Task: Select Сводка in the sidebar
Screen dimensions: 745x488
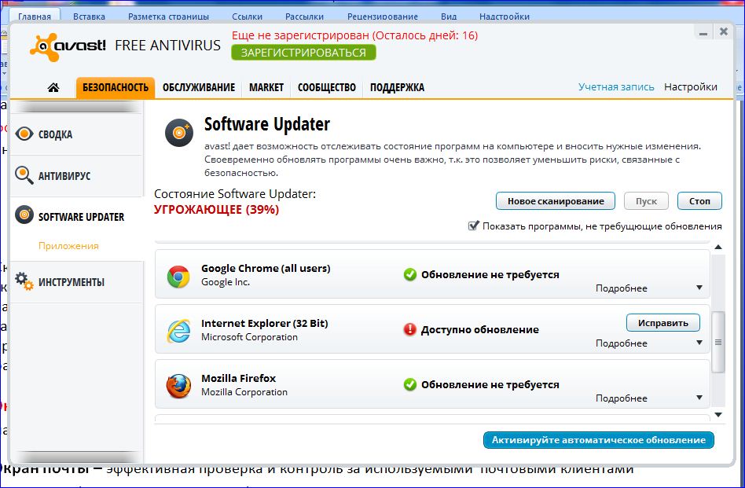Action: tap(76, 134)
